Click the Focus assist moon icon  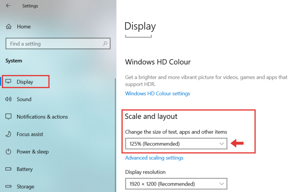(8, 134)
